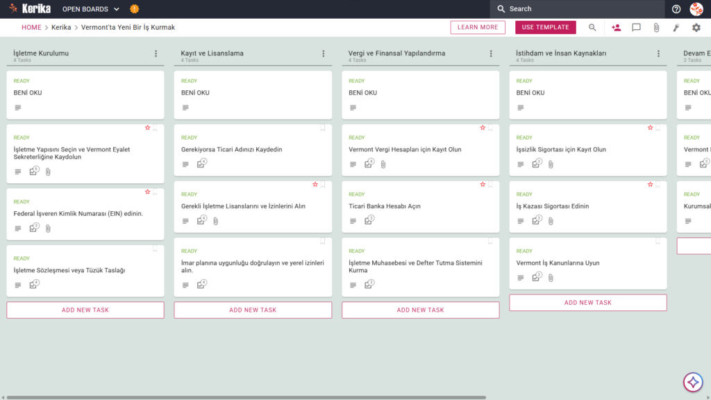Click the Vermont'ta Yeni Bir İş Kurmak breadcrumb
Screen dimensions: 711x400
click(128, 27)
